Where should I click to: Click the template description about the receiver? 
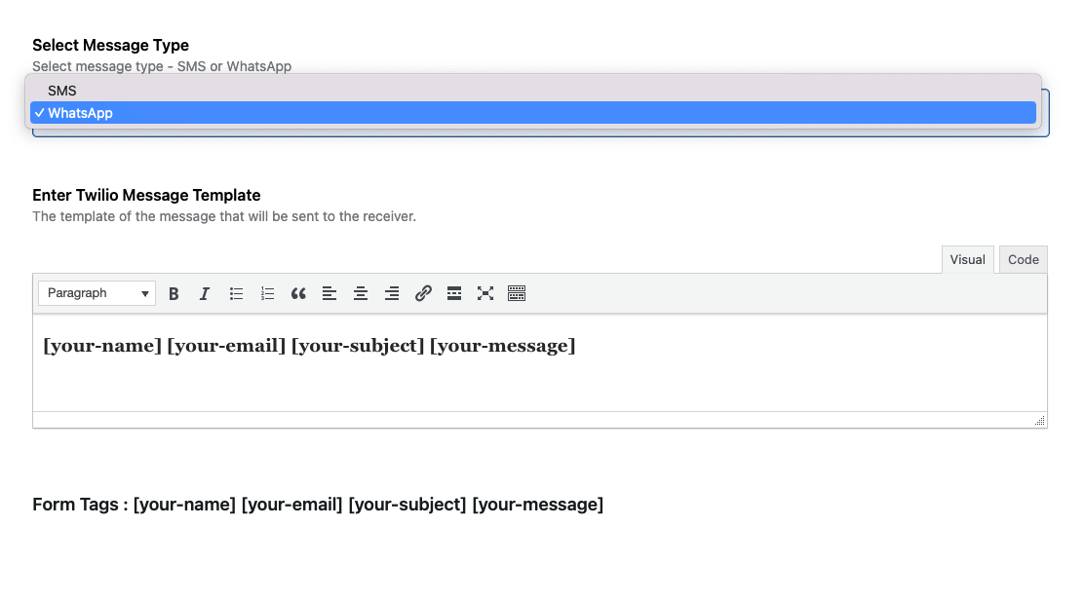pos(224,216)
